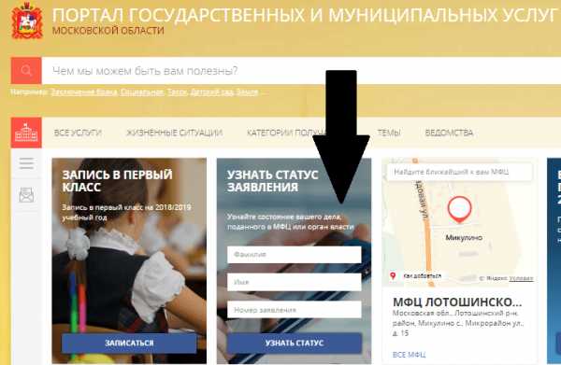Click the 'ЗАПИСАТЬСЯ' button
The width and height of the screenshot is (561, 365).
click(129, 343)
